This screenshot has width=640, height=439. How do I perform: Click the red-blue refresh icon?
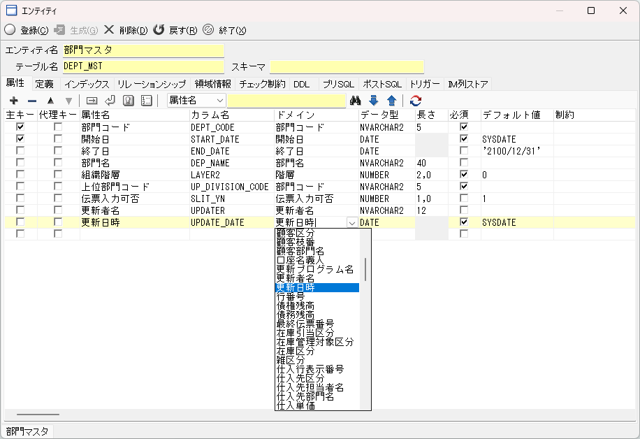416,101
